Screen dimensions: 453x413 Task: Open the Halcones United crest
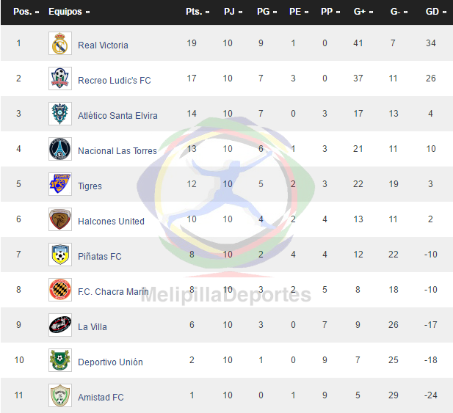click(x=60, y=219)
